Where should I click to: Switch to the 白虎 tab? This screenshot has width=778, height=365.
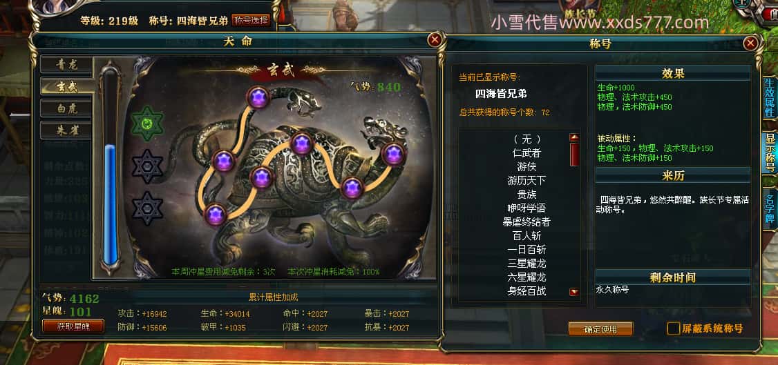[x=66, y=108]
